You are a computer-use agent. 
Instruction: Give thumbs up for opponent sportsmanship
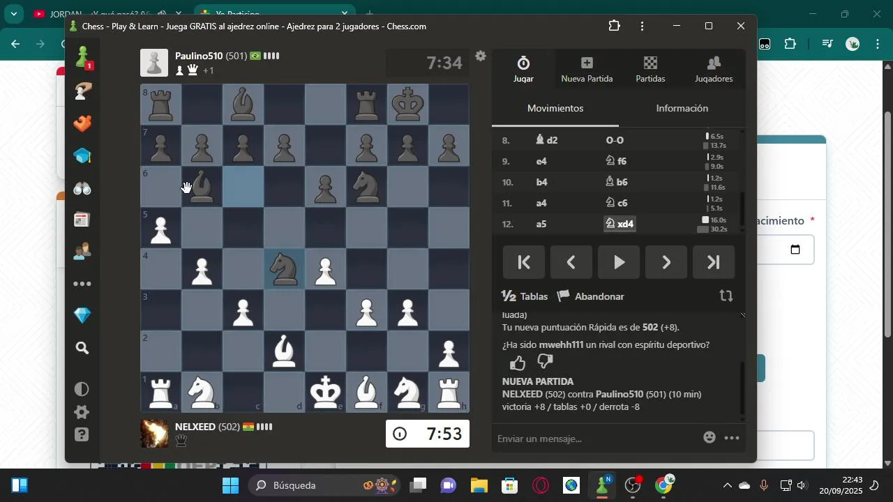(x=518, y=363)
